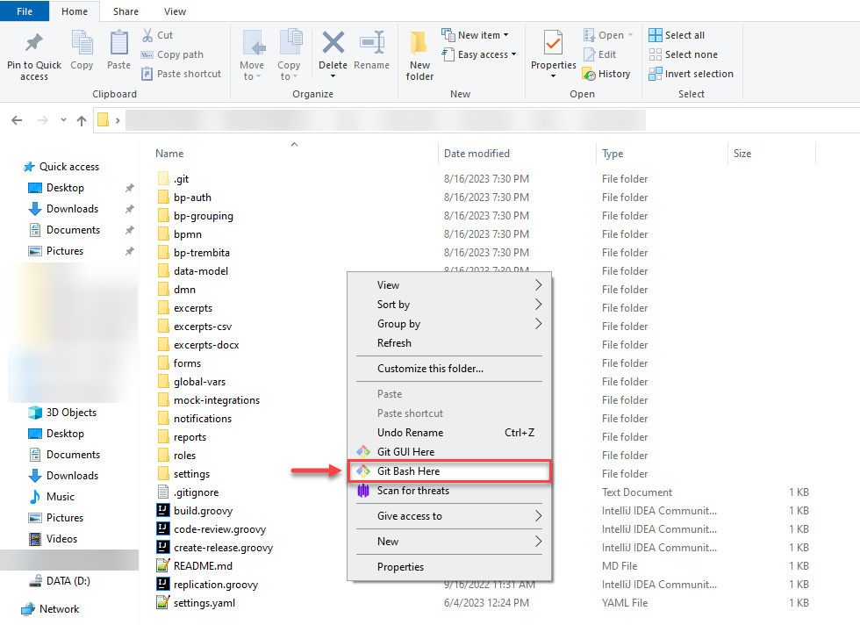Click the Delete icon in ribbon
Screen dimensions: 860x625
(333, 44)
